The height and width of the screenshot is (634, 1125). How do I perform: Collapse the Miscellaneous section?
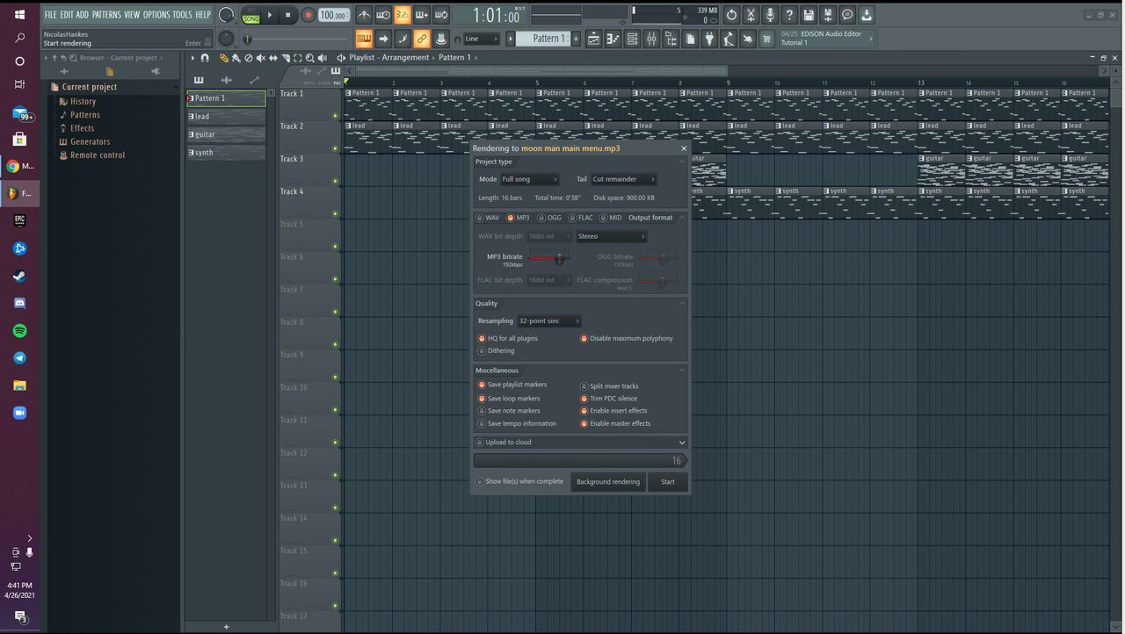(682, 371)
